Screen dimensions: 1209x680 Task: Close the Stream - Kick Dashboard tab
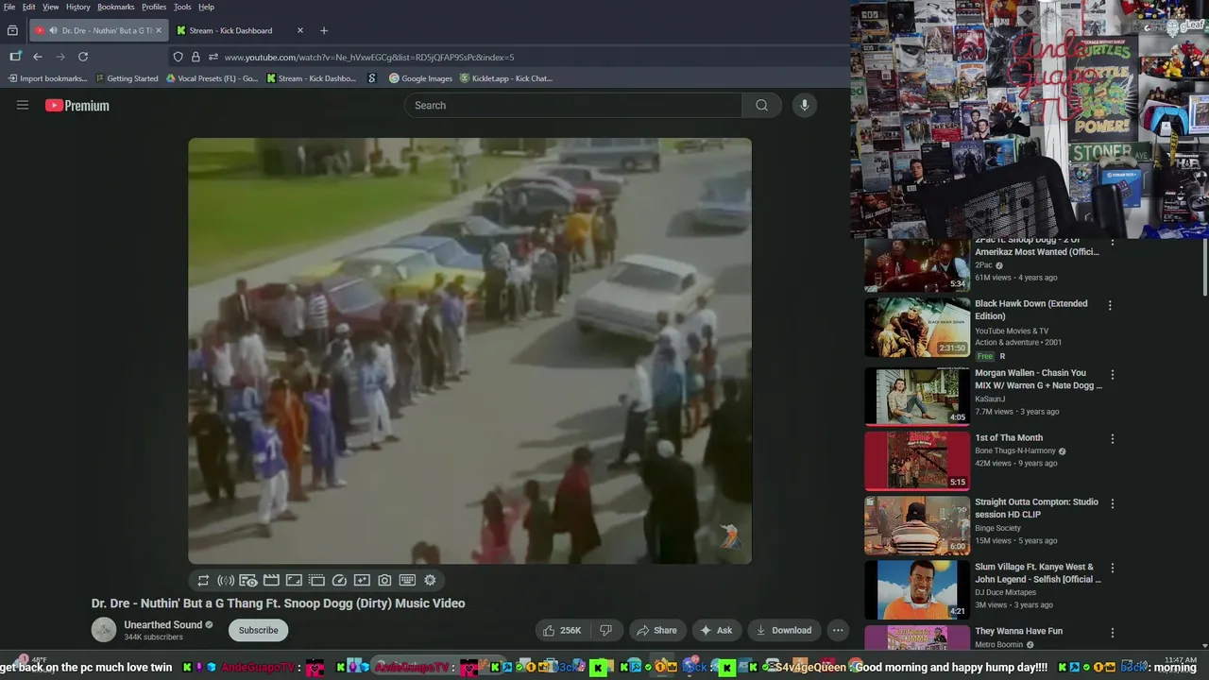[300, 30]
